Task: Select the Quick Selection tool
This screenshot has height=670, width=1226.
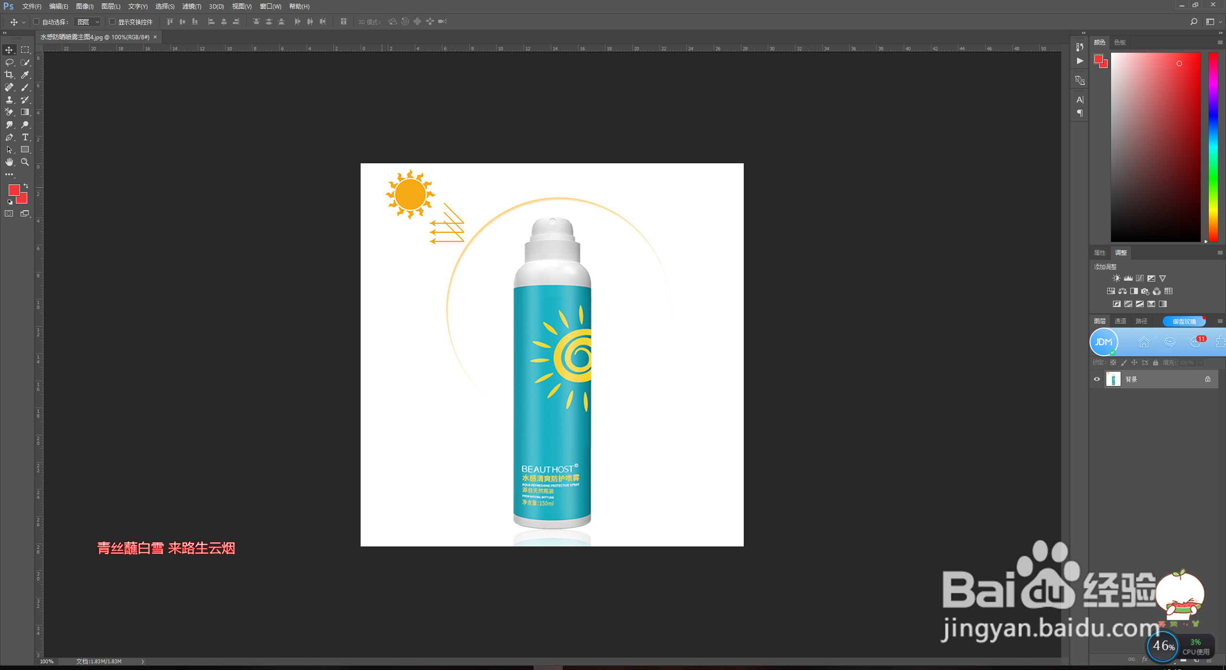Action: [x=25, y=62]
